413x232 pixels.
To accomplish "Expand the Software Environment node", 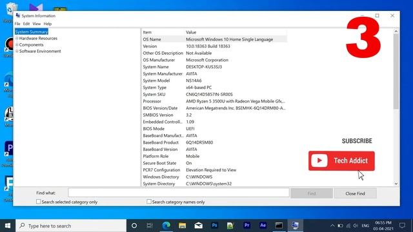I will point(17,51).
